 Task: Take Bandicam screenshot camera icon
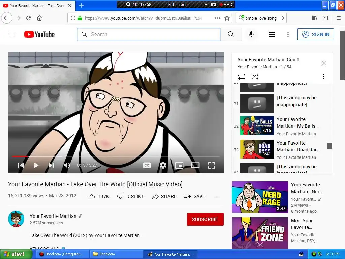click(x=213, y=4)
